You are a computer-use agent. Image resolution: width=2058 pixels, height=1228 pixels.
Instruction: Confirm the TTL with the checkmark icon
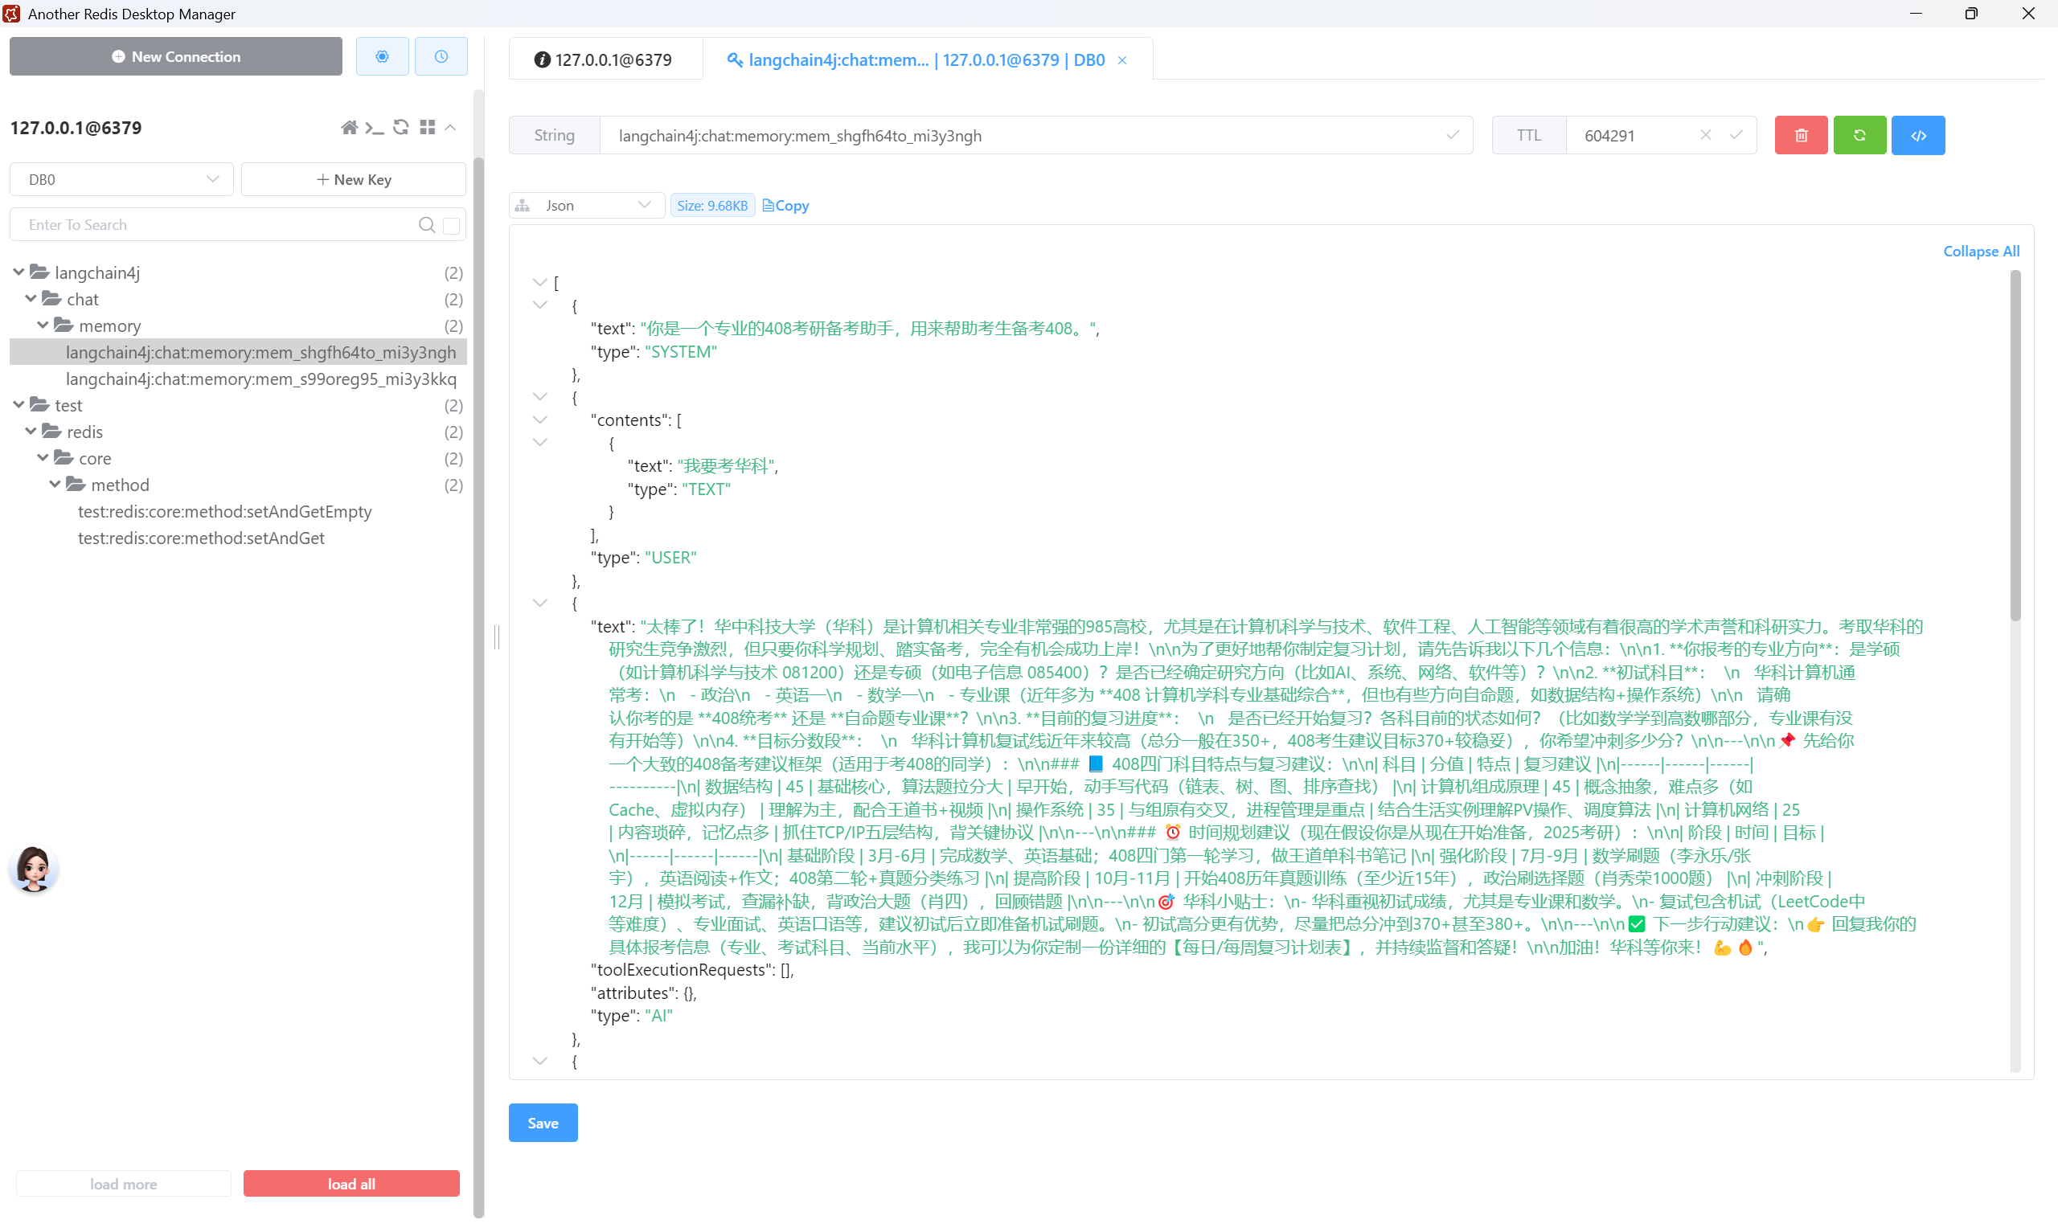click(x=1736, y=135)
